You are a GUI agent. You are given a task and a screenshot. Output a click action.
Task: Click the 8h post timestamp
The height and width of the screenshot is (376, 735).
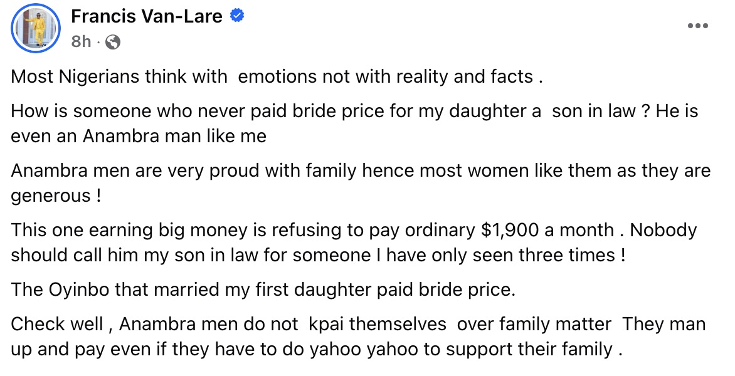tap(81, 42)
